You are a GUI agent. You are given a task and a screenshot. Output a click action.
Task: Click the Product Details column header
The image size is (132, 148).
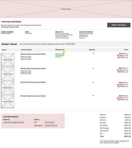coord(26,50)
